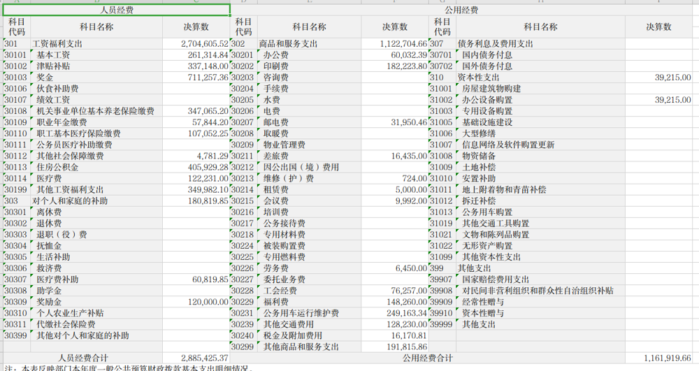Select the 人员经费 merged header cell
Image resolution: width=699 pixels, height=371 pixels.
[x=117, y=10]
